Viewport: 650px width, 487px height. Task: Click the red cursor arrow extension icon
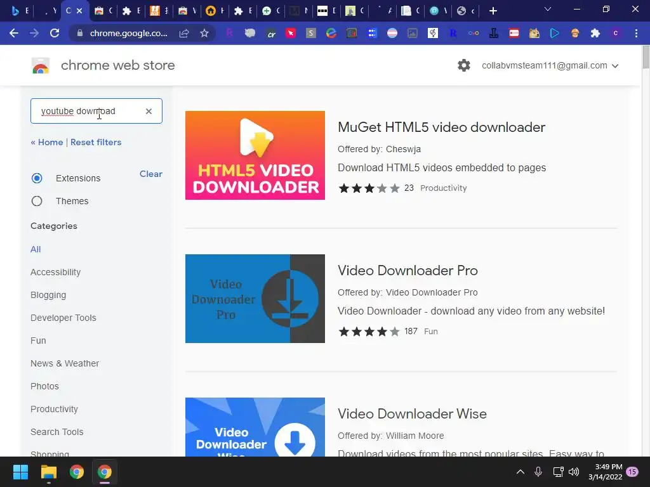[291, 33]
